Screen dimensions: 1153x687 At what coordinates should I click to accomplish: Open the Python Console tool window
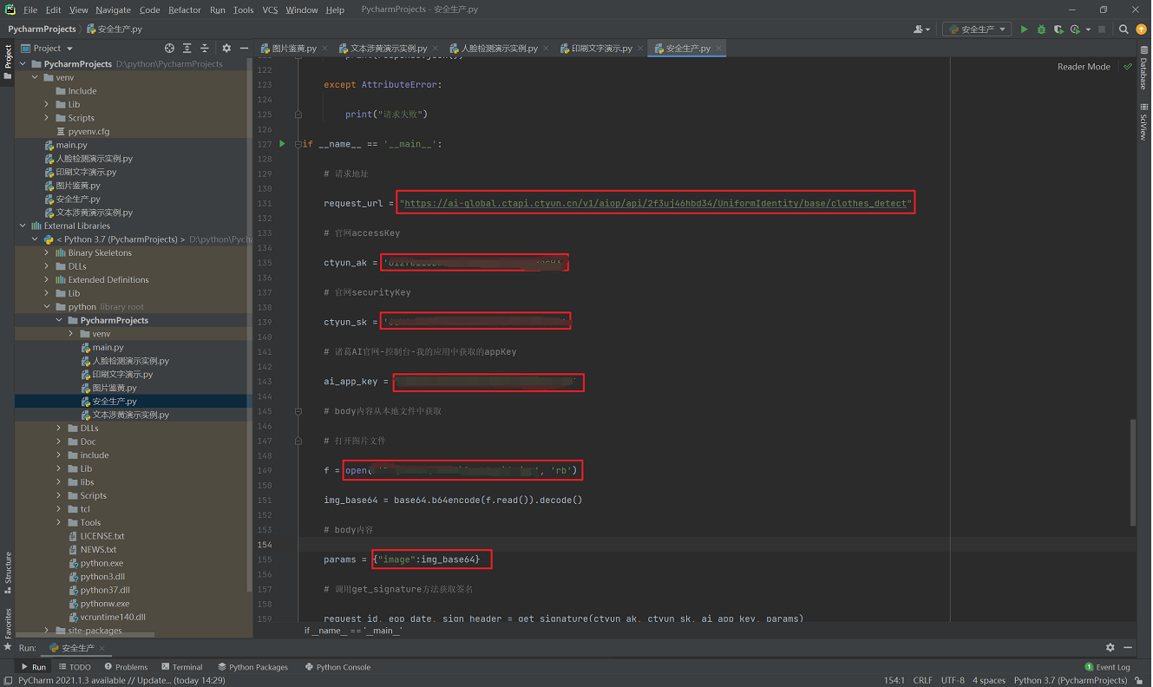[x=338, y=667]
